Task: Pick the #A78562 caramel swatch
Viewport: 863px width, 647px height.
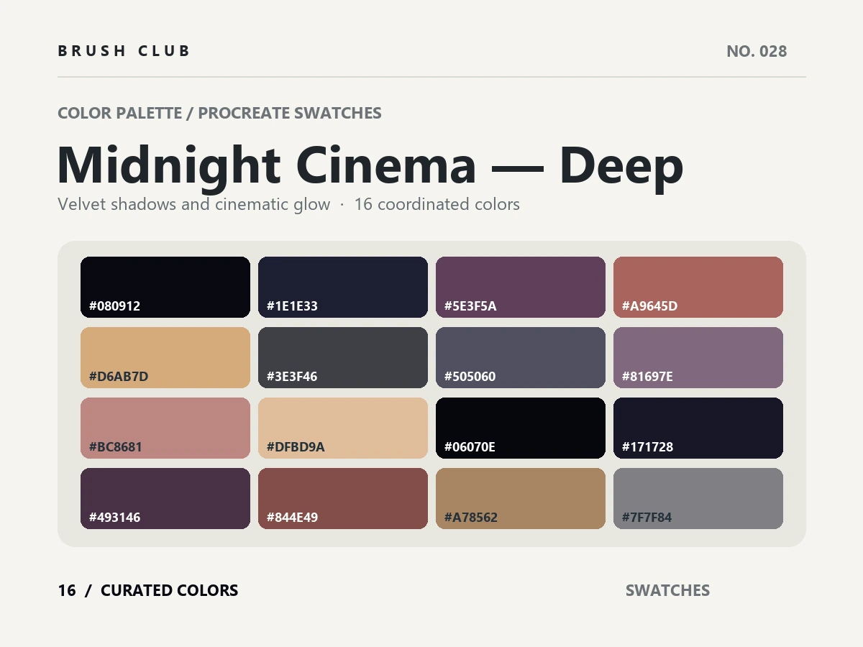Action: tap(521, 498)
